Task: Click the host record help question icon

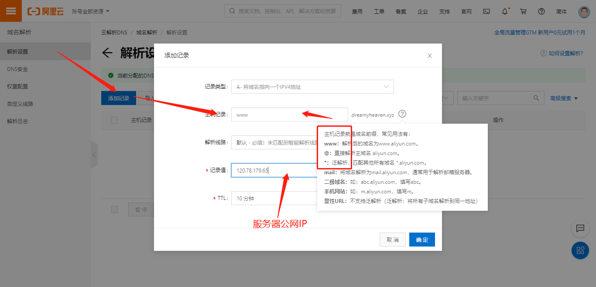Action: (x=402, y=114)
